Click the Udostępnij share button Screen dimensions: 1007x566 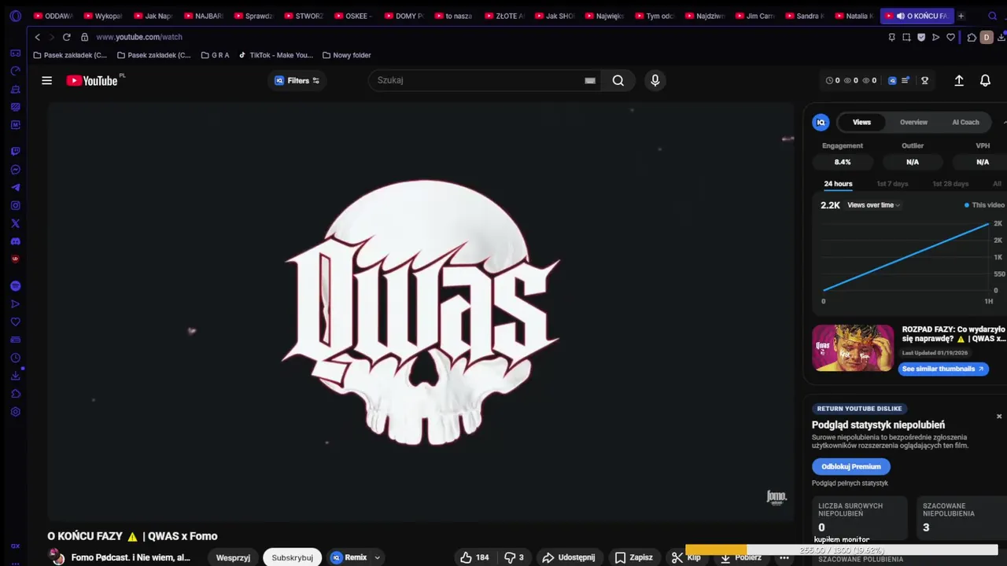[x=569, y=557]
